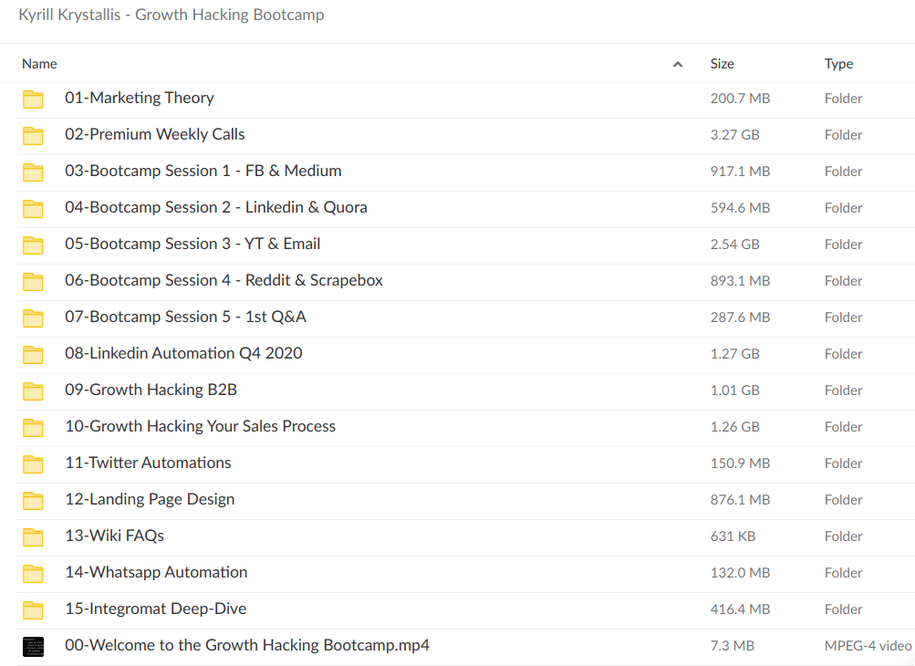Click the folder icon beside 09-Growth Hacking B2B
Image resolution: width=915 pixels, height=666 pixels.
point(34,390)
